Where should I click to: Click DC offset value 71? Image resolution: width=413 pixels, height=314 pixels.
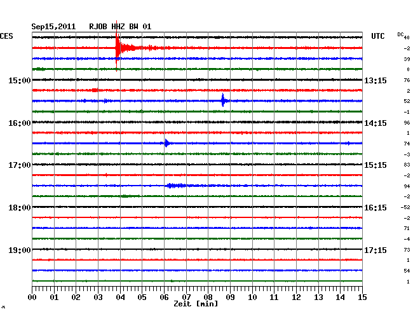pos(407,228)
